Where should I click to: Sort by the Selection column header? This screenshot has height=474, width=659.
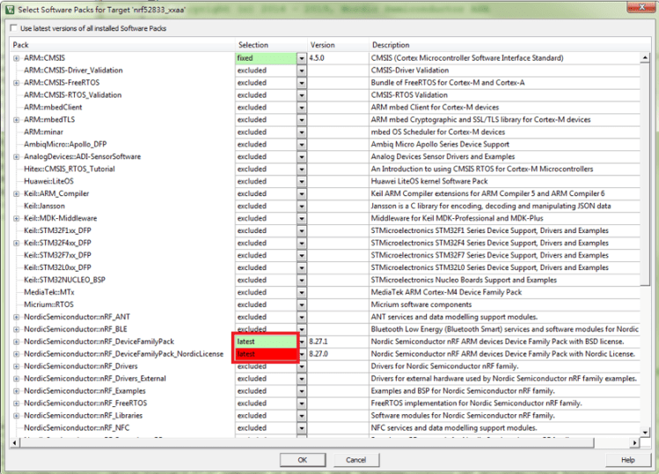click(271, 45)
